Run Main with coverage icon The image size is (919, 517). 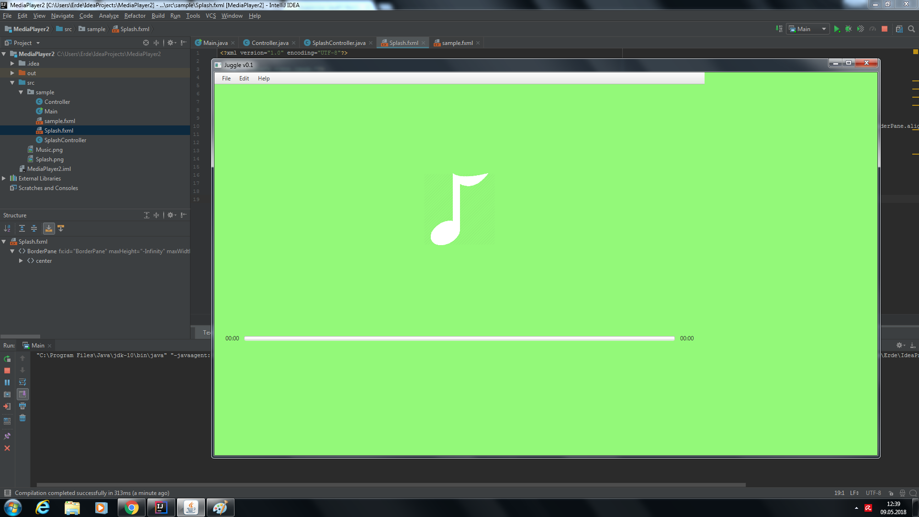[x=861, y=29]
